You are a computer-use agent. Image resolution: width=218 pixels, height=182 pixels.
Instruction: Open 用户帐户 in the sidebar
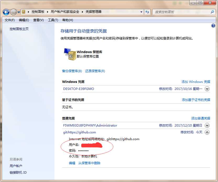pyautogui.click(x=16, y=166)
